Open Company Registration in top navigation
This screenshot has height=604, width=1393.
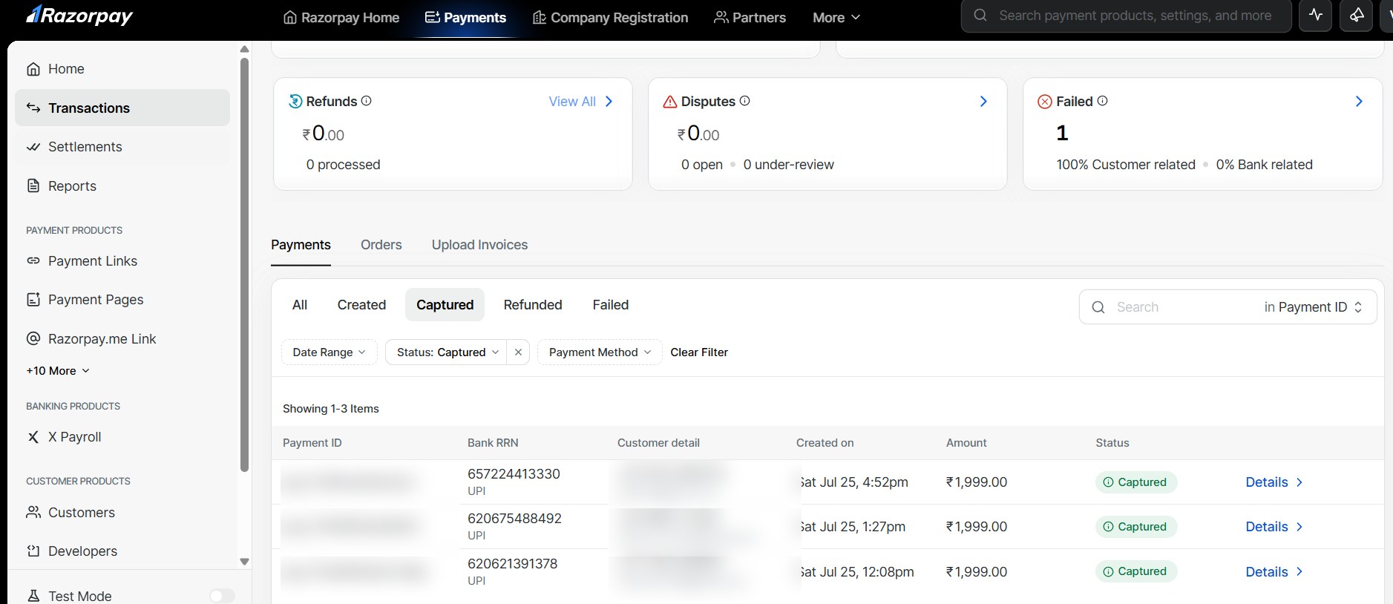610,18
